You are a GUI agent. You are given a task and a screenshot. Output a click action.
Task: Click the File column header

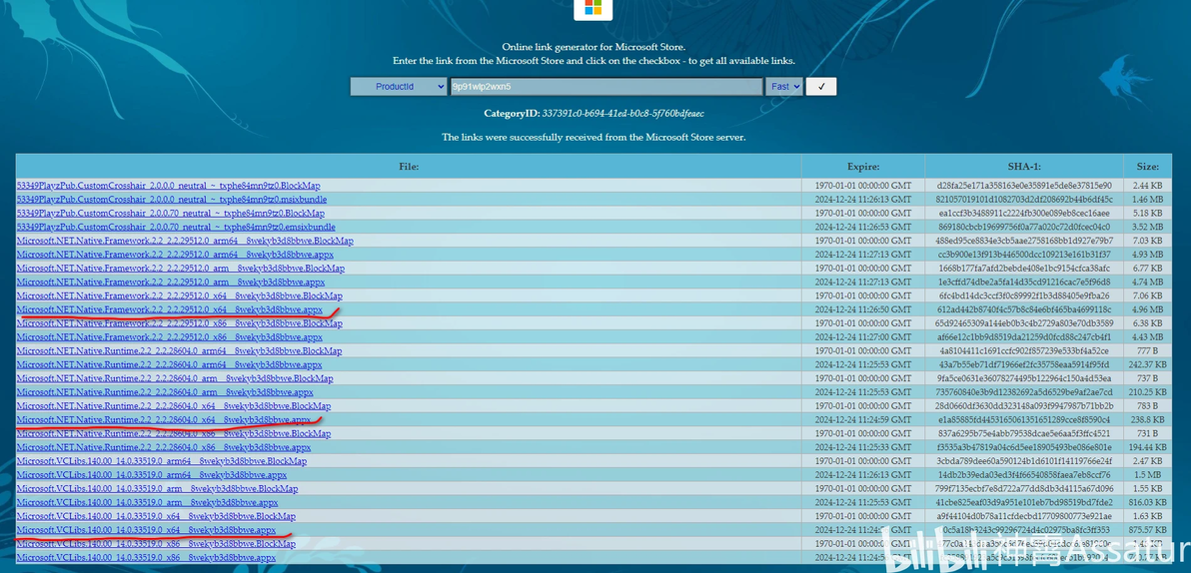(x=409, y=166)
